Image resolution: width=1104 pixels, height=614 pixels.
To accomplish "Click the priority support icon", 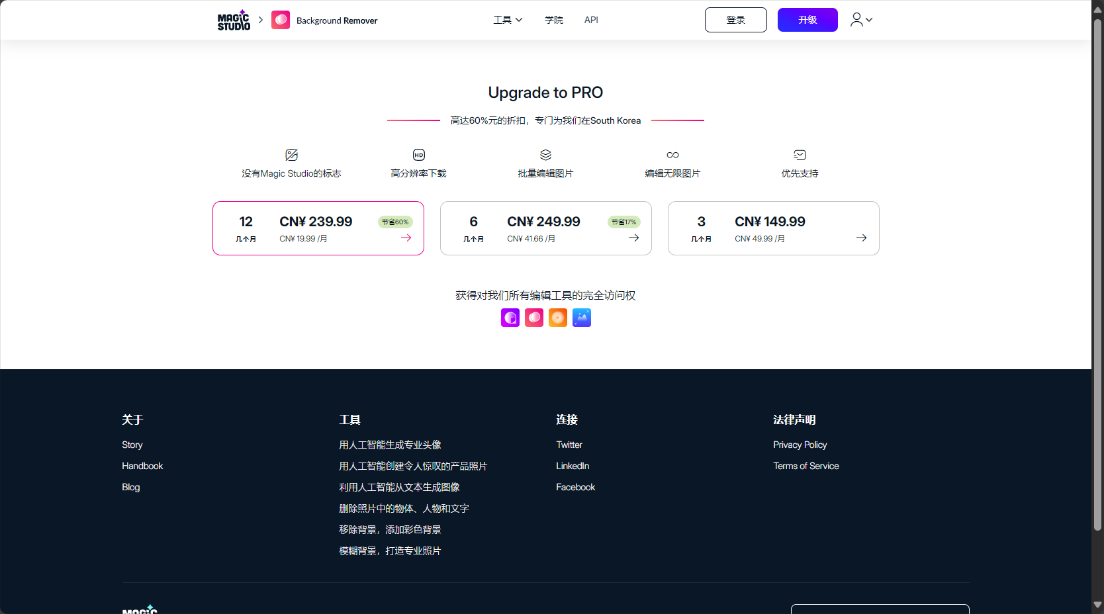I will coord(800,155).
